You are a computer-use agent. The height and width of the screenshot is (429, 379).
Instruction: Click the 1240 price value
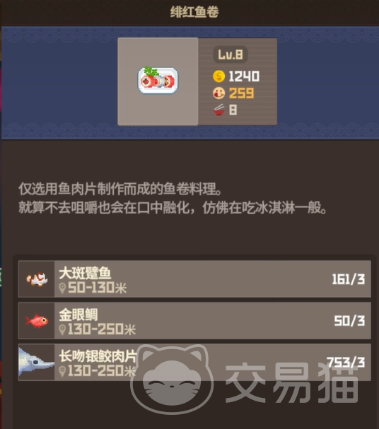pos(244,76)
